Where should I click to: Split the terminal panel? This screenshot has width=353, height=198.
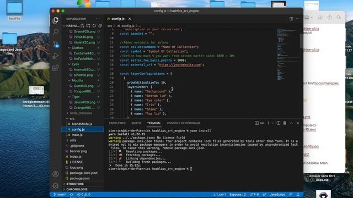pyautogui.click(x=279, y=123)
